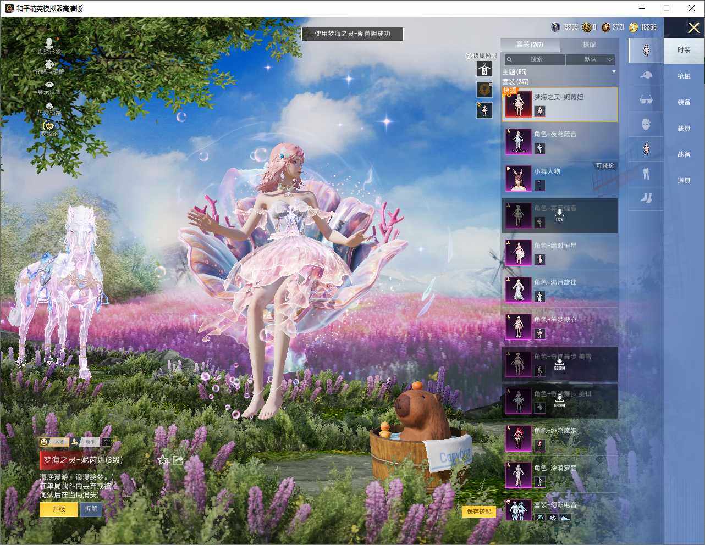Select outfit 角色-绯穹魔姬
This screenshot has height=545, width=705.
(559, 438)
